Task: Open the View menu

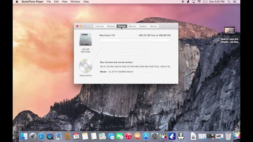Action: 64,2
